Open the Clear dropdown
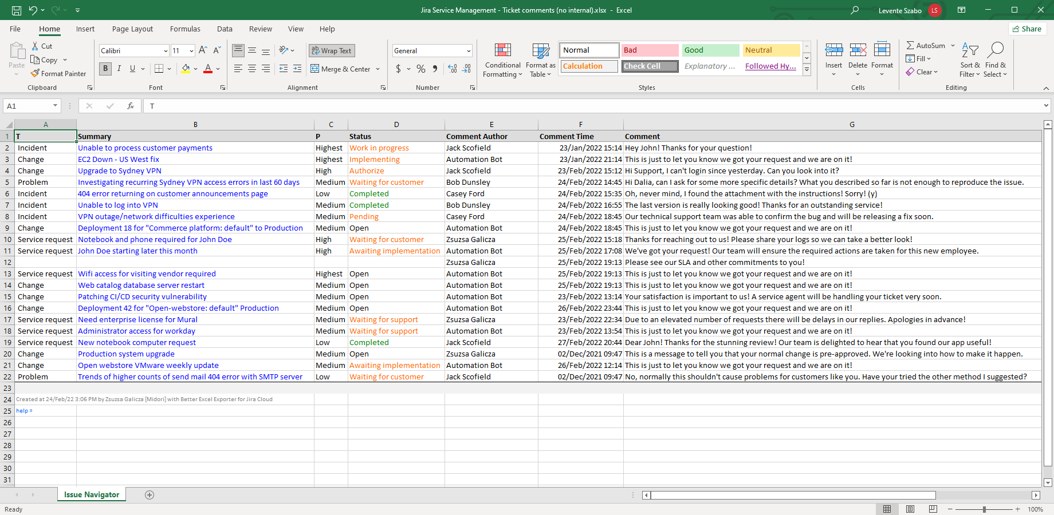Screen dimensions: 1054x515 click(922, 72)
